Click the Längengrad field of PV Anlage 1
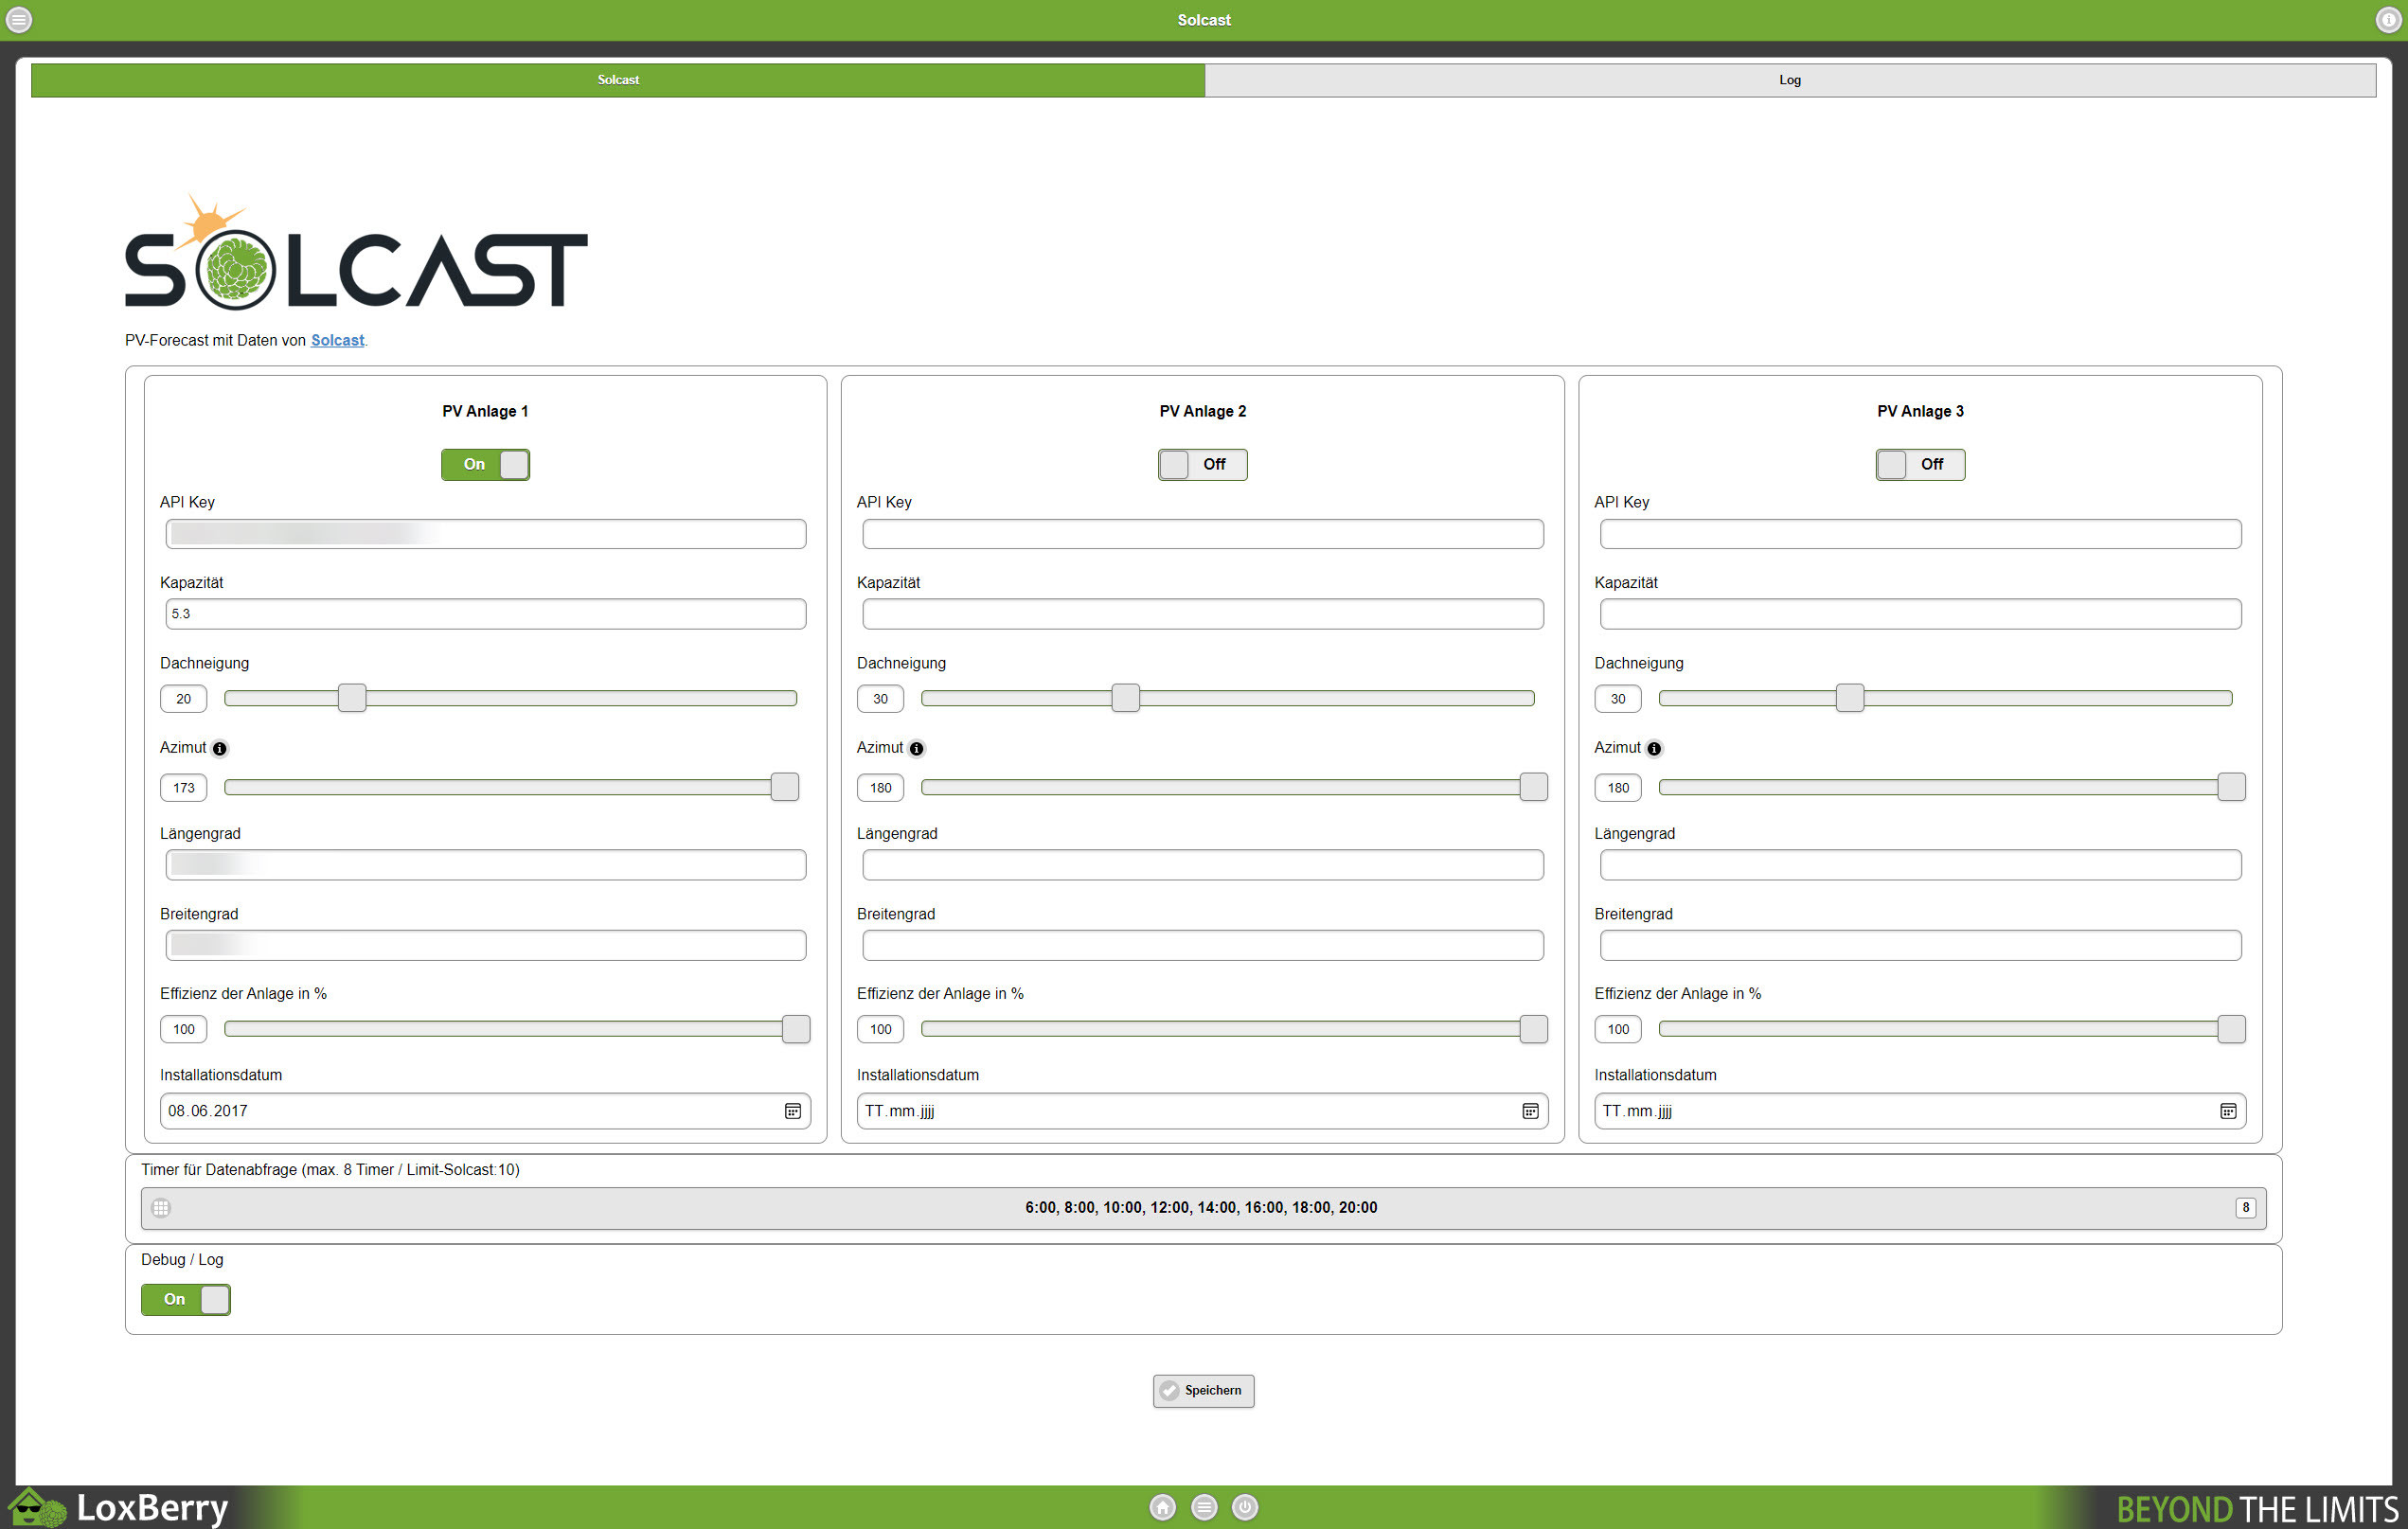Viewport: 2408px width, 1529px height. (x=486, y=865)
